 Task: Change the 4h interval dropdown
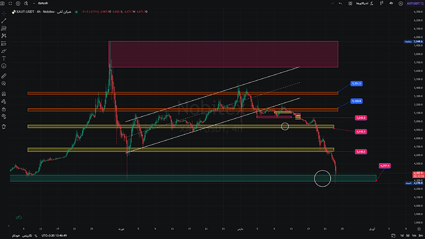(391, 3)
